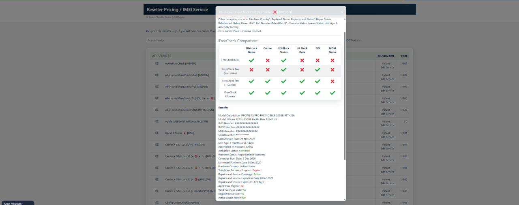
Task: Select Config Code Check service name
Action: pos(182,202)
